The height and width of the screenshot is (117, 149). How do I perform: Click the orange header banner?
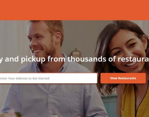point(74,10)
